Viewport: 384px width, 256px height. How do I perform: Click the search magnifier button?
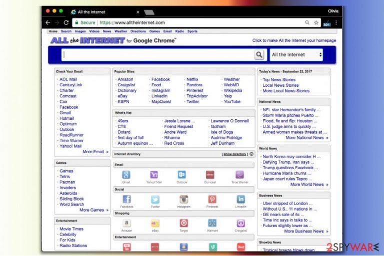click(259, 54)
